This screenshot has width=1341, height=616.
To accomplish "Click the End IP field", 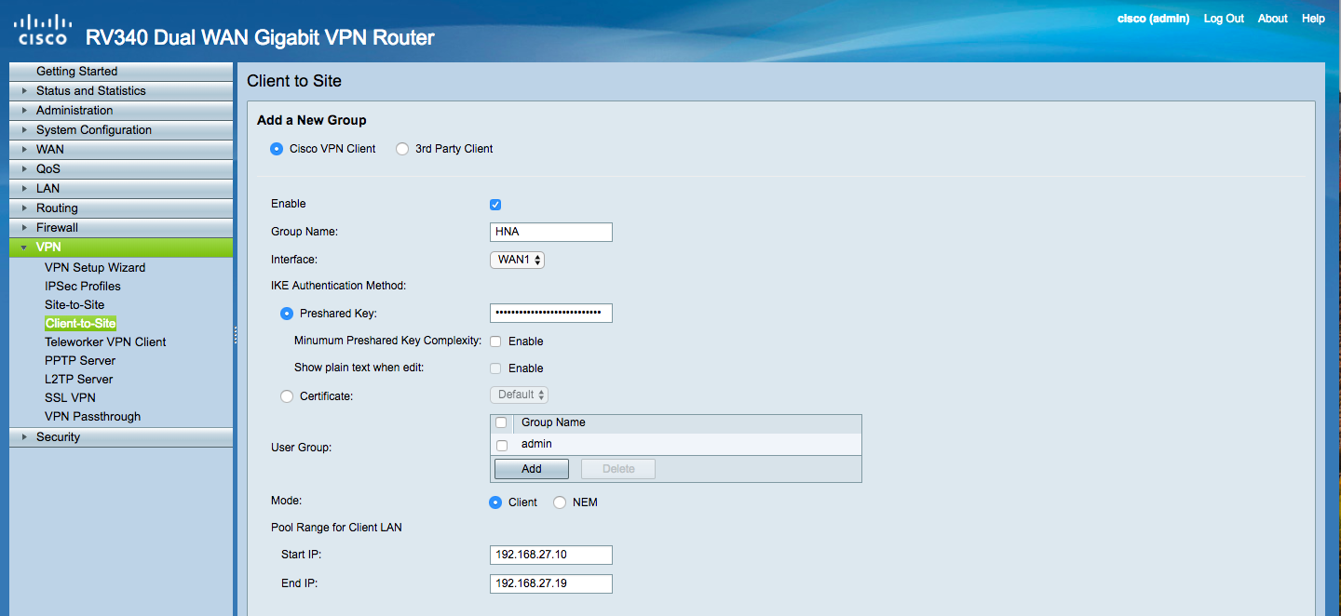I will [551, 584].
